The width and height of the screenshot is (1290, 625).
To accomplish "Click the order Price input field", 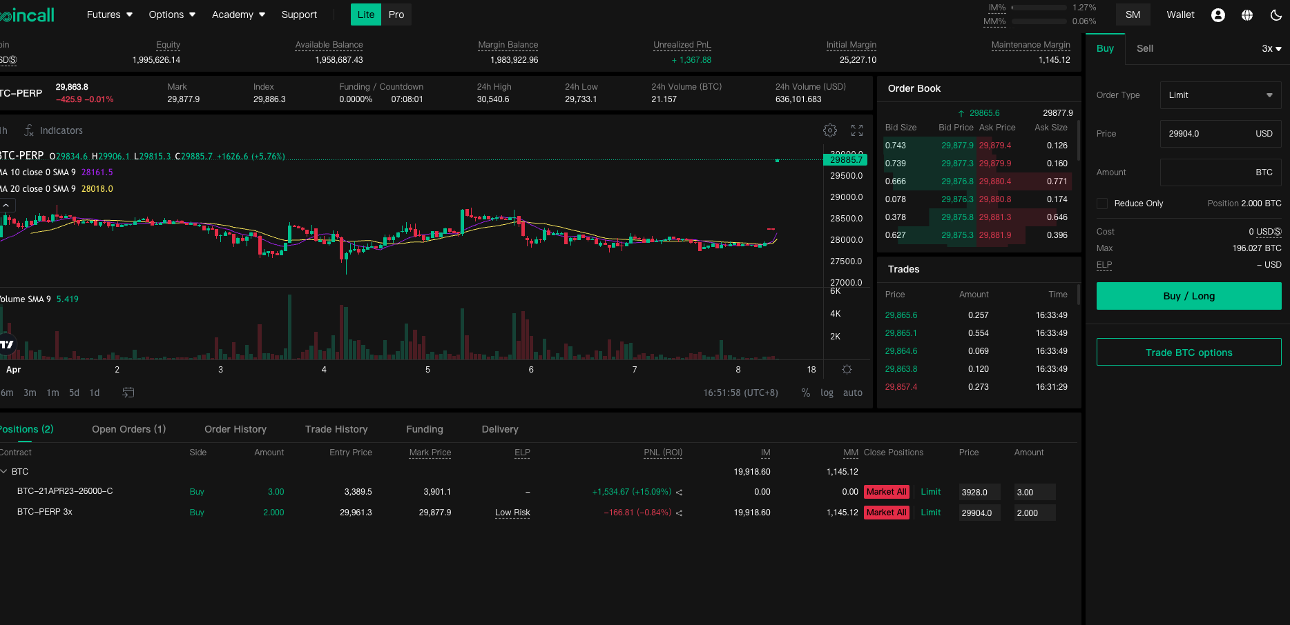I will click(x=1220, y=134).
